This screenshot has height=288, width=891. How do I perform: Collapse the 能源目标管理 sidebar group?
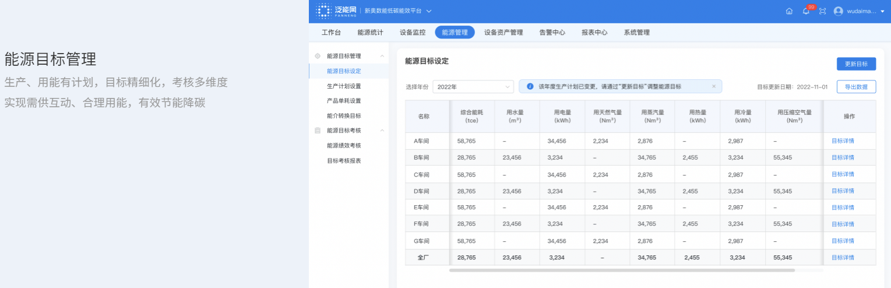coord(382,56)
